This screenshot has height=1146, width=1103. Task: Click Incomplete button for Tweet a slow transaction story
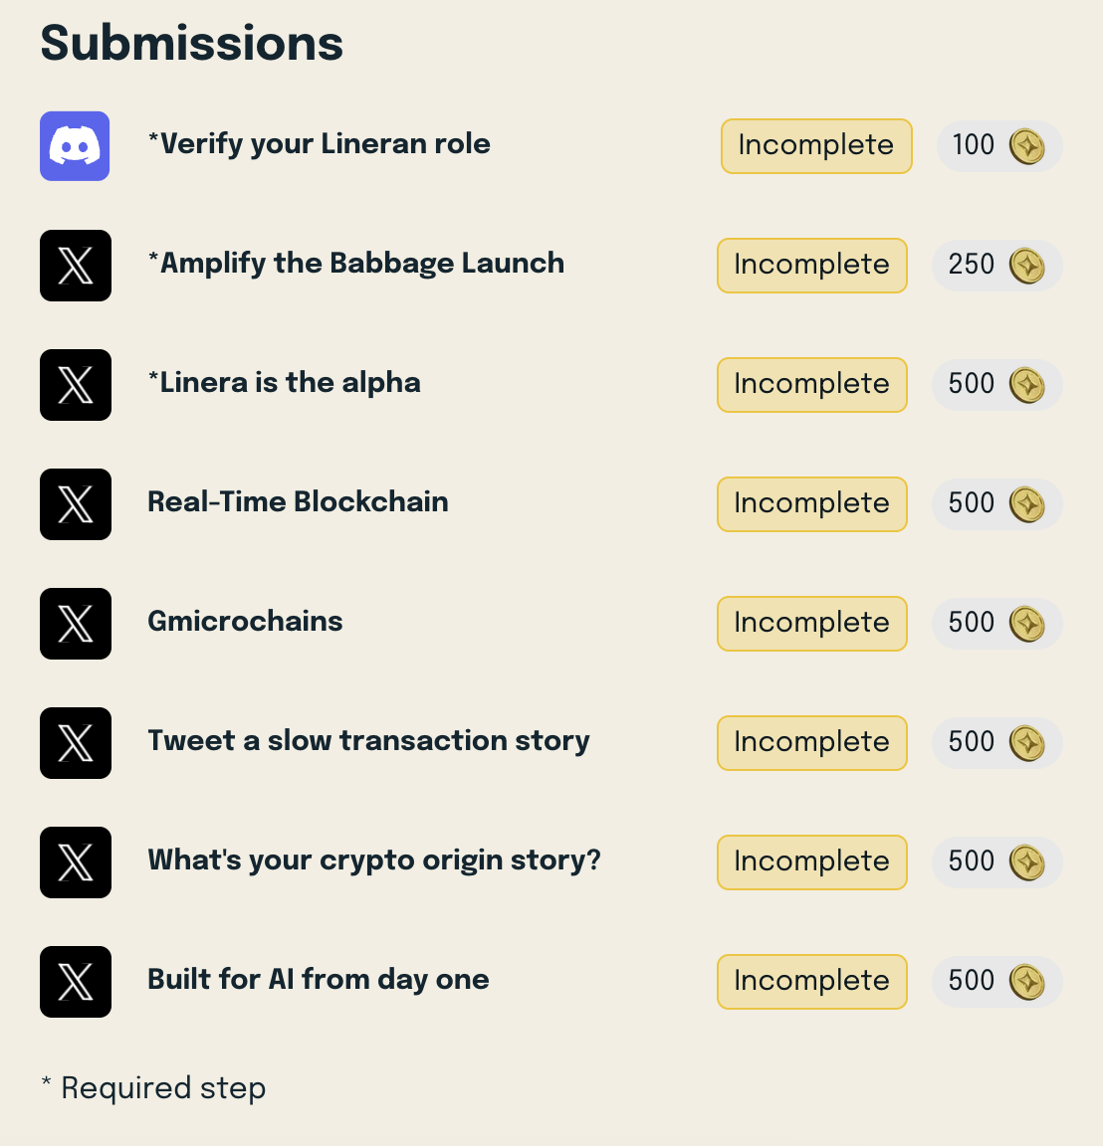(x=812, y=743)
